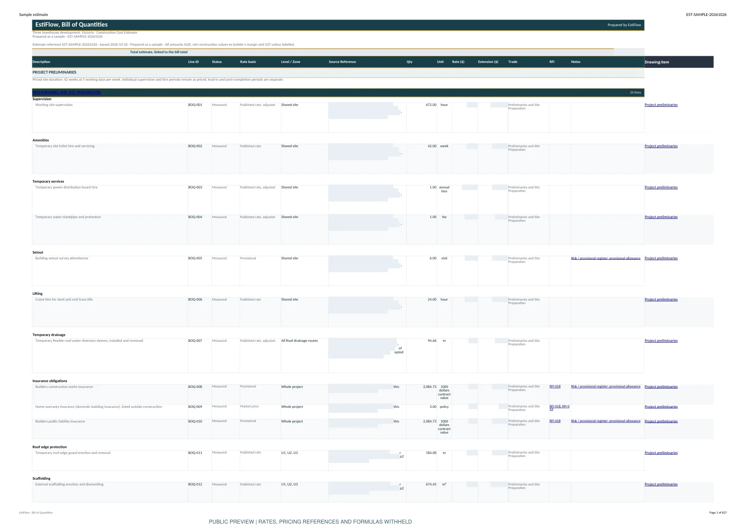The image size is (746, 528).
Task: Open RFI-018 link in BOQ-008 row
Action: click(x=555, y=387)
